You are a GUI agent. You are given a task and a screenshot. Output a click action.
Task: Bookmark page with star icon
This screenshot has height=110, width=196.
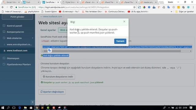tap(134, 7)
